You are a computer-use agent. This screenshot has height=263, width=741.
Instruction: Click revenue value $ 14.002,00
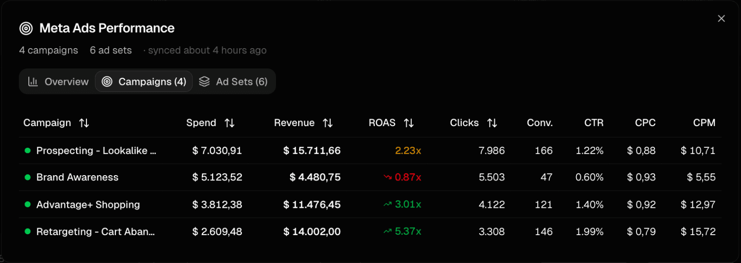click(312, 231)
